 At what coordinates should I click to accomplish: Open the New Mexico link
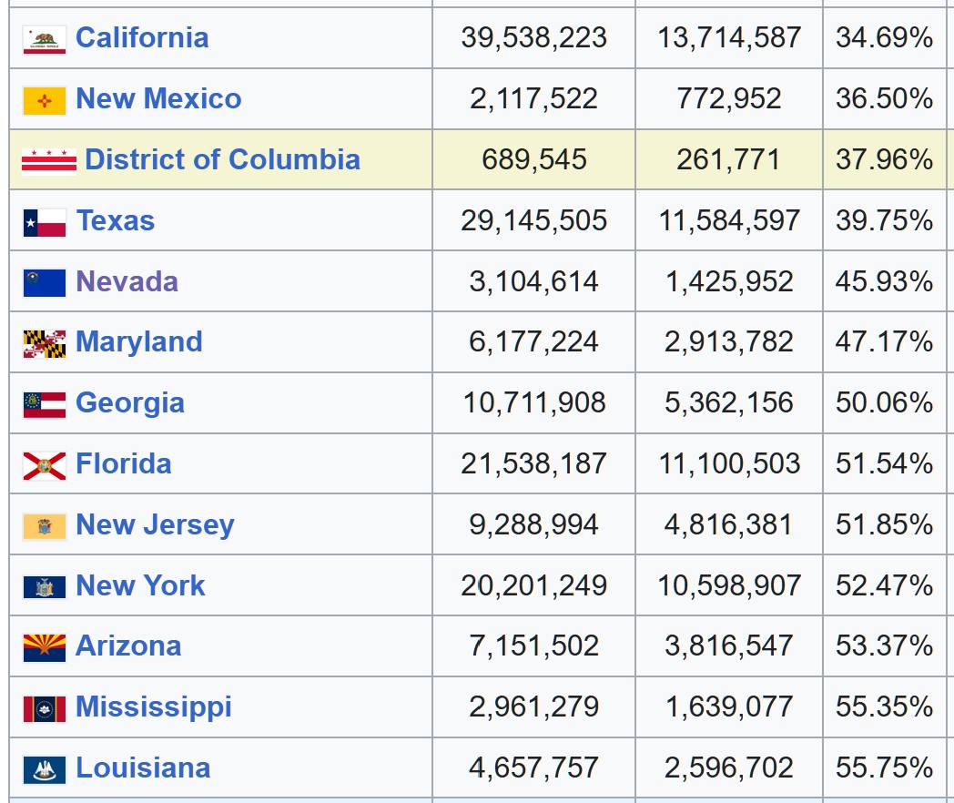point(158,98)
